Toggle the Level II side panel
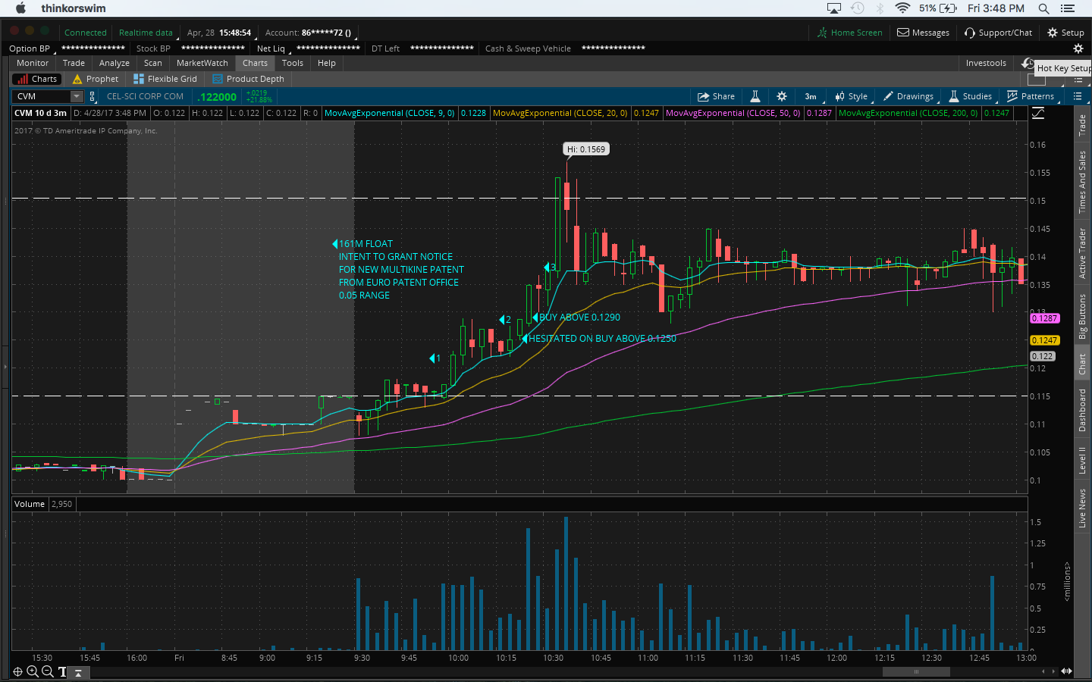 click(1082, 460)
